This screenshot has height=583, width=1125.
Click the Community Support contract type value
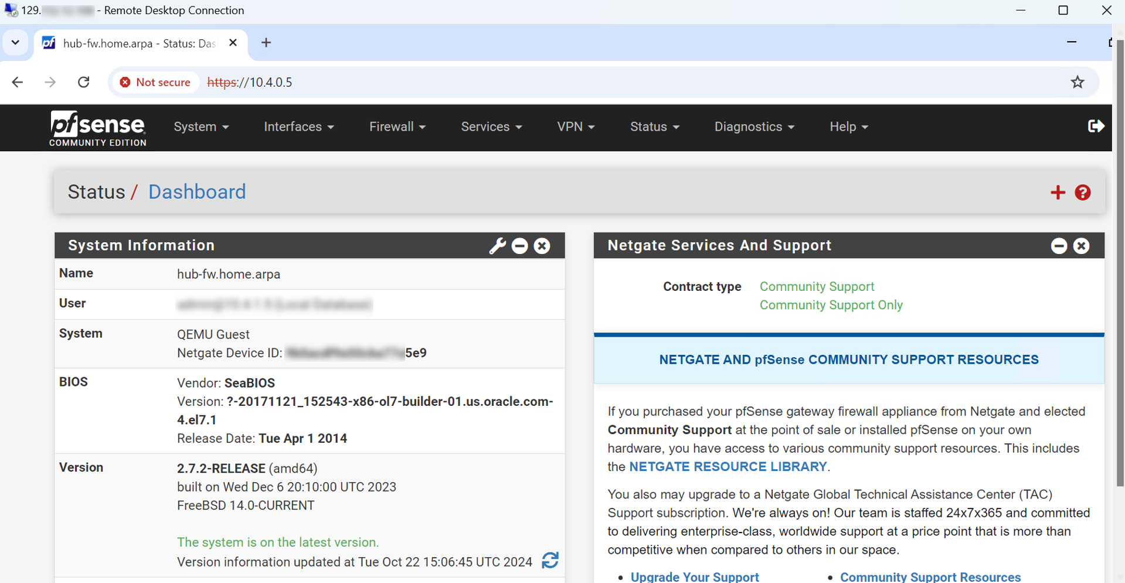pos(817,286)
